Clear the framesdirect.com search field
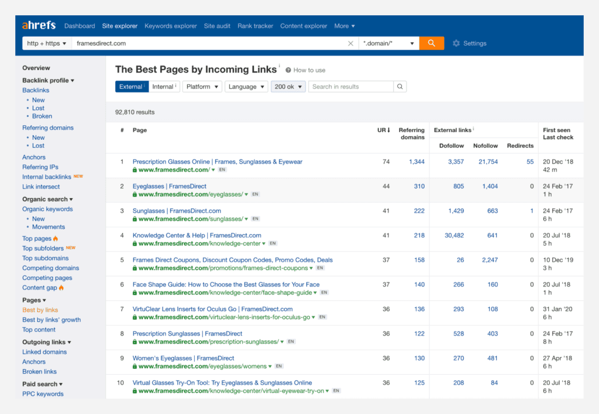 (350, 43)
